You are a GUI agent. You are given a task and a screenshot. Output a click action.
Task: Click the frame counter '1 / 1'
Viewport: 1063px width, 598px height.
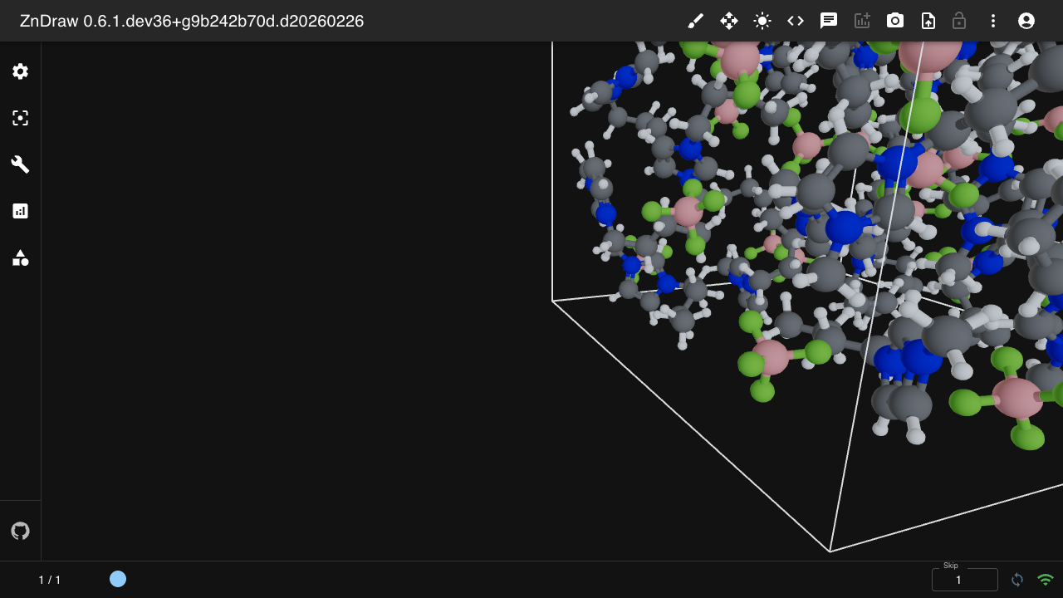[50, 580]
